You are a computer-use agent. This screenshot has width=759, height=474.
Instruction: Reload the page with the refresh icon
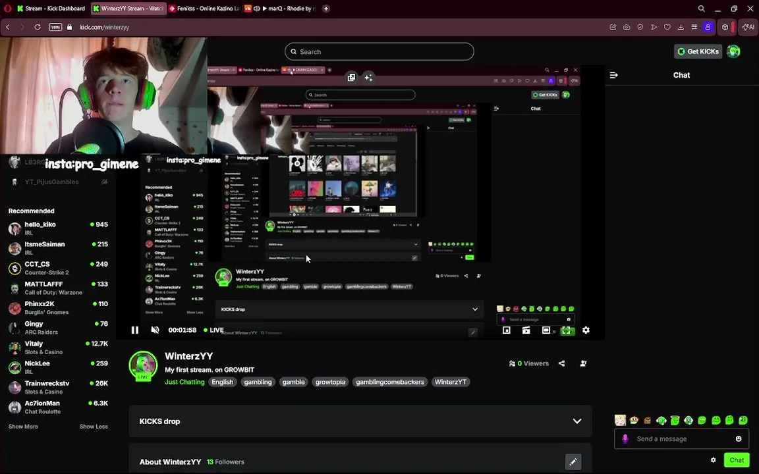tap(38, 27)
